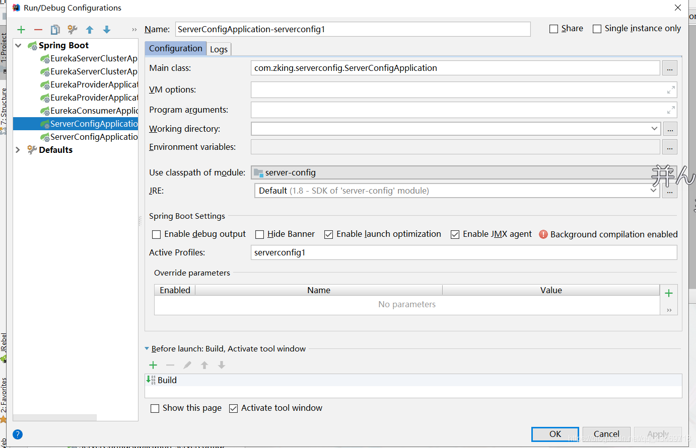Show more configuration toolbar actions chevron
The height and width of the screenshot is (448, 696).
[x=134, y=30]
